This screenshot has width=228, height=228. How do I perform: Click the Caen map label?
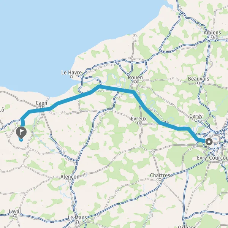(x=41, y=103)
